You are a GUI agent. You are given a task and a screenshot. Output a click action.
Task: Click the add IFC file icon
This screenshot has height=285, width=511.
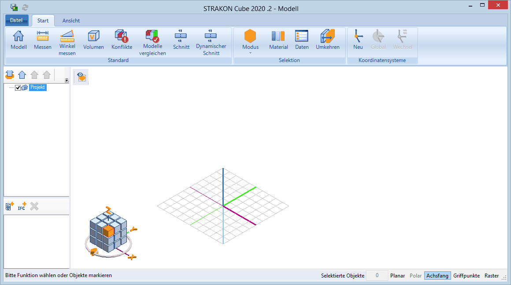pyautogui.click(x=22, y=206)
